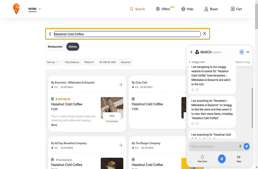This screenshot has height=169, width=258.
Task: Open the Sort by dropdown
Action: coord(52,62)
